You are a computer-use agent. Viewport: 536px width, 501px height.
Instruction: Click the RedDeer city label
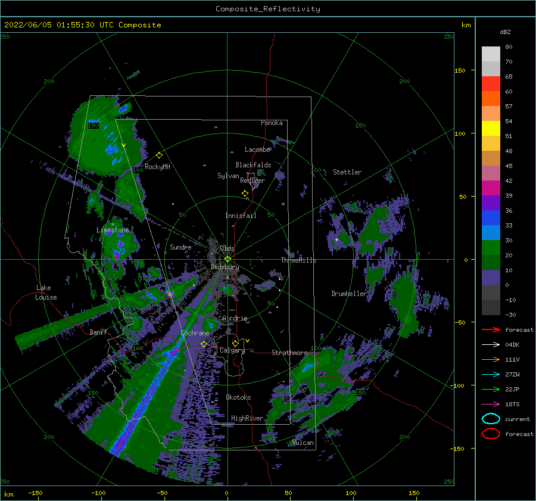pos(253,181)
